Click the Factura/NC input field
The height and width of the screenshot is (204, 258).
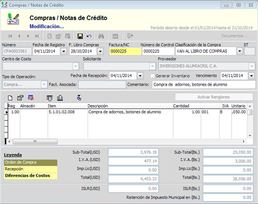point(125,51)
